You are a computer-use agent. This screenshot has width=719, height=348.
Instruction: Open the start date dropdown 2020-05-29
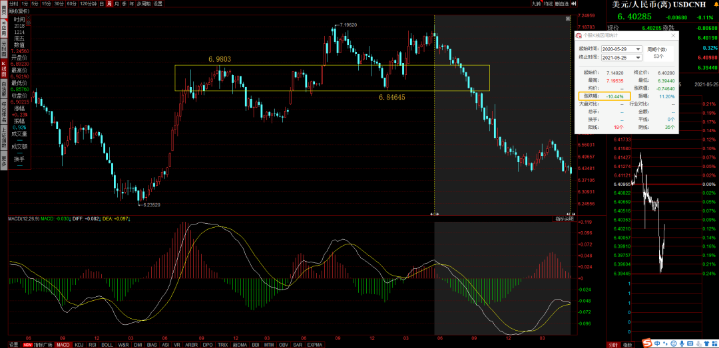(638, 49)
